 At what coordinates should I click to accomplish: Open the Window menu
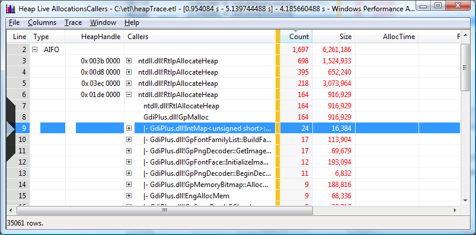point(103,22)
